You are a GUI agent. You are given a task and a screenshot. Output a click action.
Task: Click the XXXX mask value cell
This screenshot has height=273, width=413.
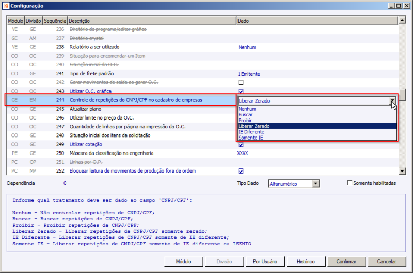pyautogui.click(x=243, y=153)
